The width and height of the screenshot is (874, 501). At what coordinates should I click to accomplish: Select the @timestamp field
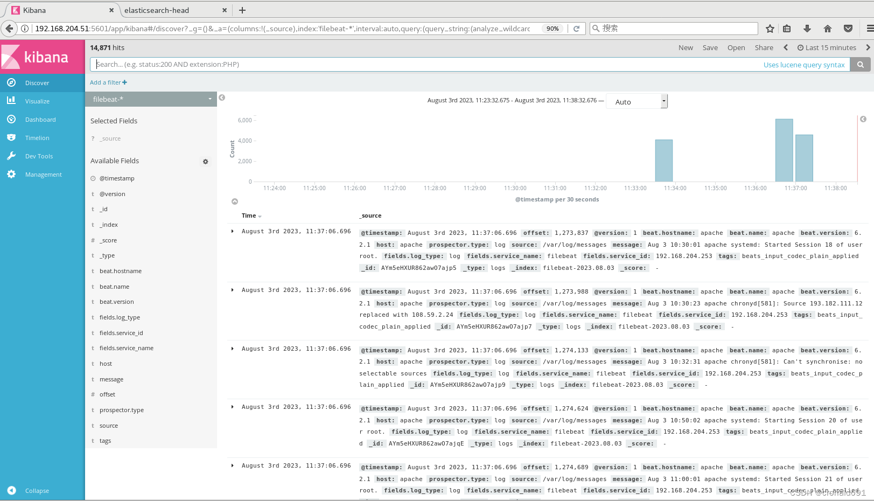(x=117, y=178)
